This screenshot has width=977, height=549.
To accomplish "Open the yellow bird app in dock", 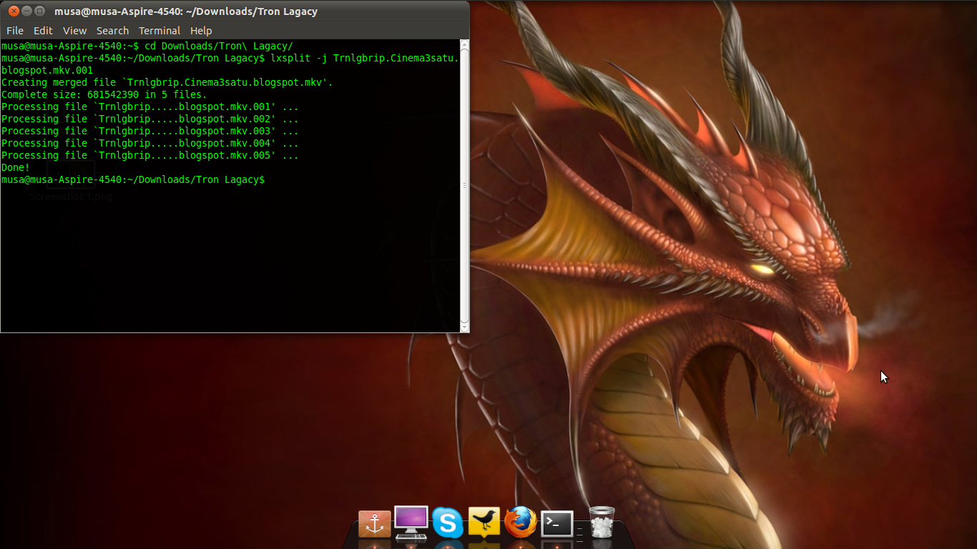I will click(484, 522).
